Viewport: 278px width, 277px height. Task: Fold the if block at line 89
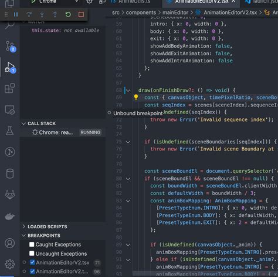tap(128, 245)
